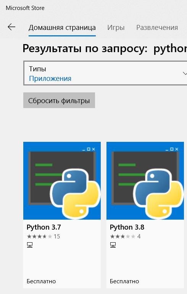187x294 pixels.
Task: Click the Типы dropdown chevron arrow
Action: pos(185,74)
